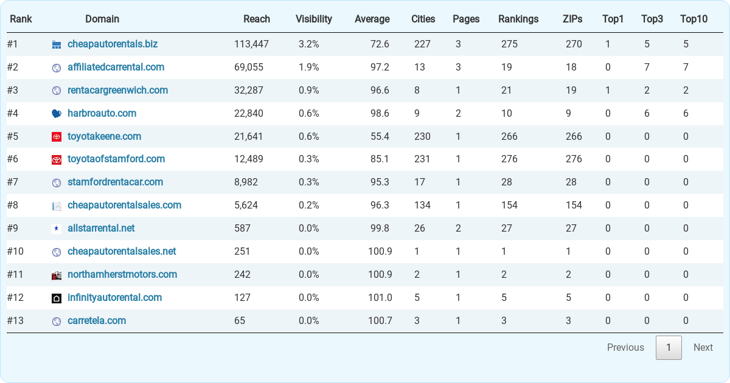Click the Next pagination control
Viewport: 730px width, 383px height.
703,347
